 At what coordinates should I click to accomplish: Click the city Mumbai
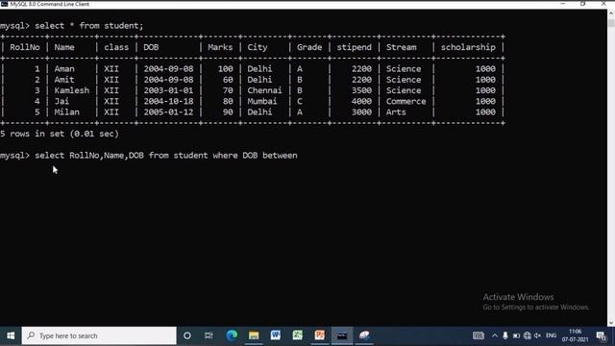pos(262,101)
